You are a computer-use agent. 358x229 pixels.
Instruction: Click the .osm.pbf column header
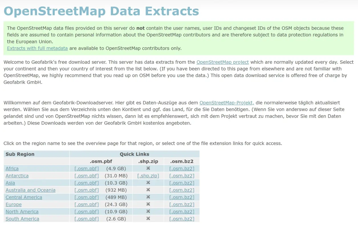pos(101,161)
